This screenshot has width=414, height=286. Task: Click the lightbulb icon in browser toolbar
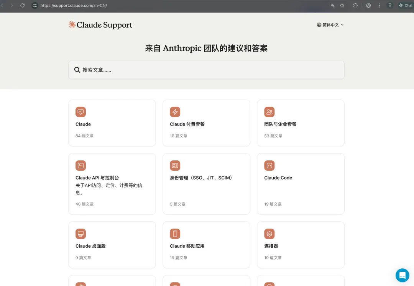(x=390, y=5)
